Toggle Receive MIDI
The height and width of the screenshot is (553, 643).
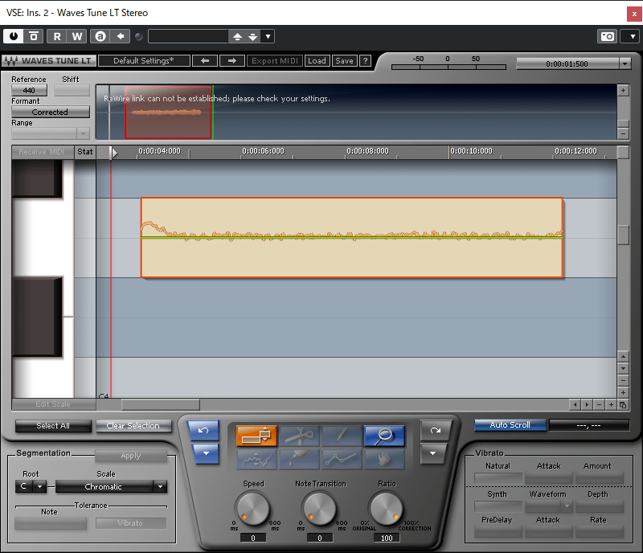(42, 152)
